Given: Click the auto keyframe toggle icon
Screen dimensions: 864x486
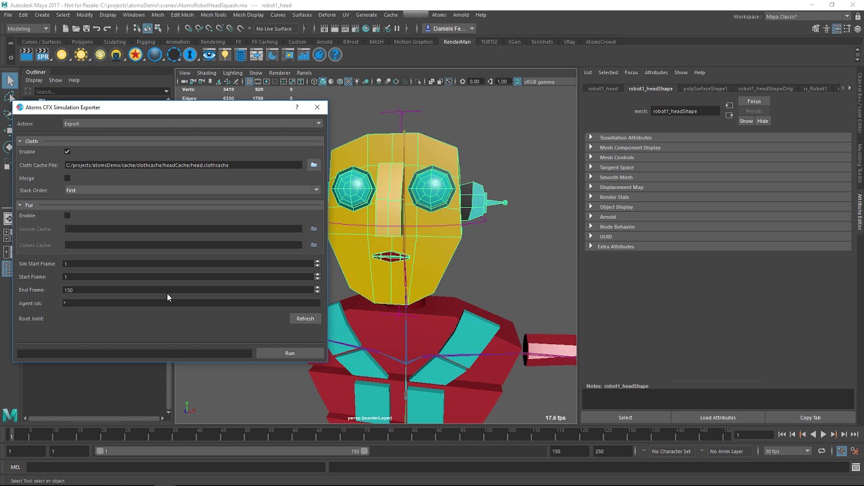Looking at the screenshot, I should [x=842, y=451].
